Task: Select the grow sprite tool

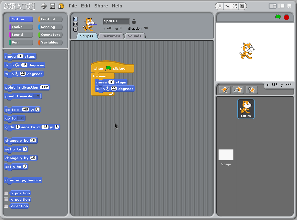Action: (235, 6)
